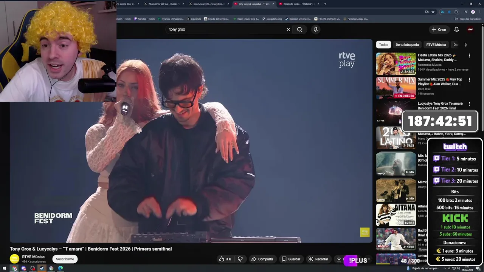Dislike the video with thumbs down
Image resolution: width=484 pixels, height=272 pixels.
tap(240, 259)
